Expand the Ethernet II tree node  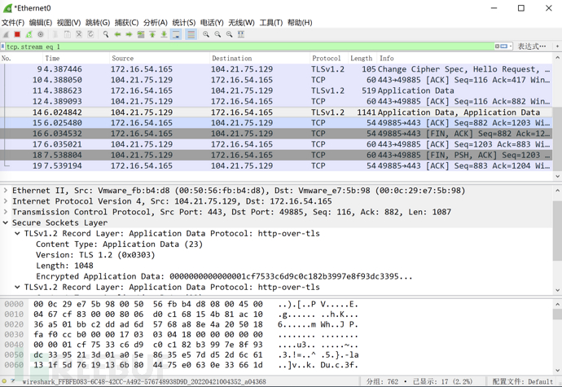(x=6, y=191)
